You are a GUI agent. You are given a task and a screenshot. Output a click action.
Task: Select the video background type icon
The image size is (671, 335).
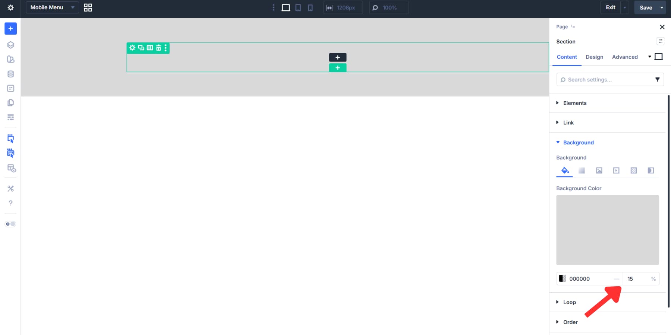[617, 170]
